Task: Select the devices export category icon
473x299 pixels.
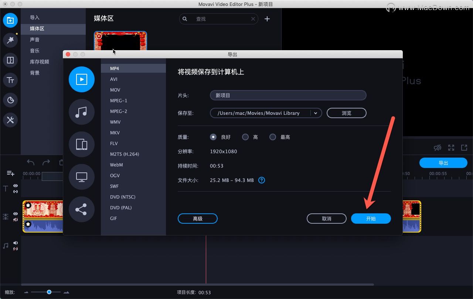Action: 82,144
